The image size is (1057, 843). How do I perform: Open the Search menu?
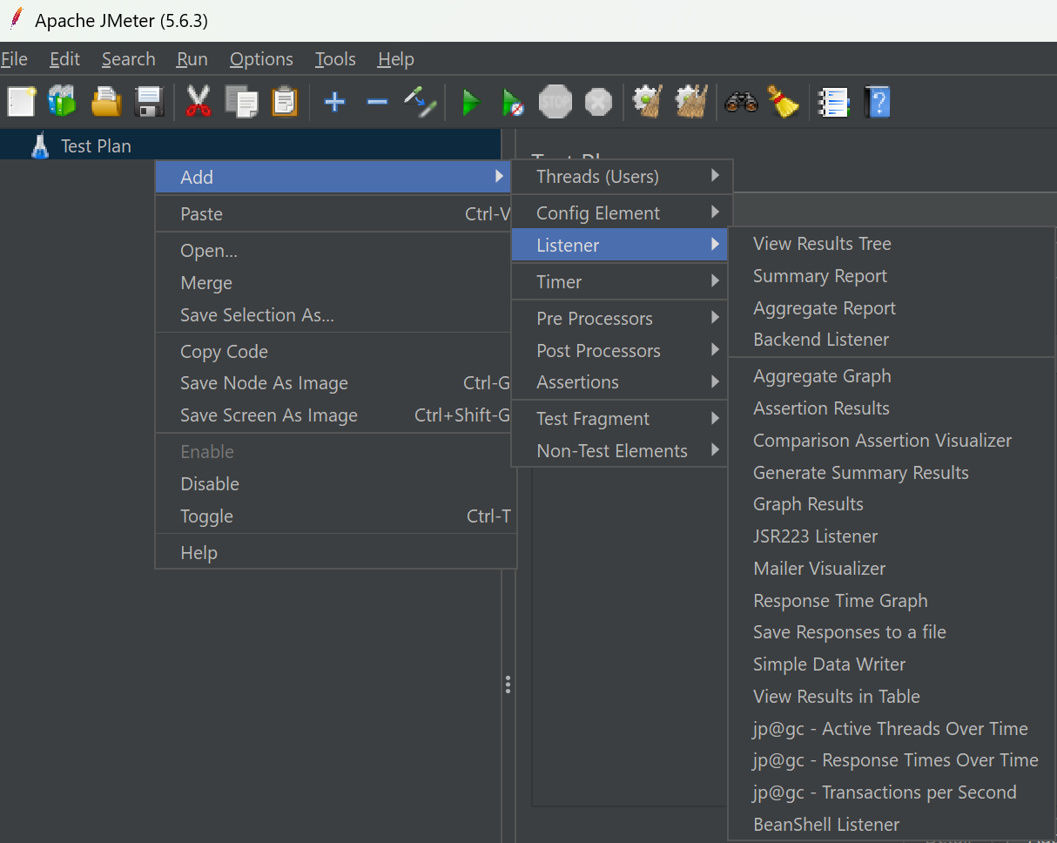129,59
